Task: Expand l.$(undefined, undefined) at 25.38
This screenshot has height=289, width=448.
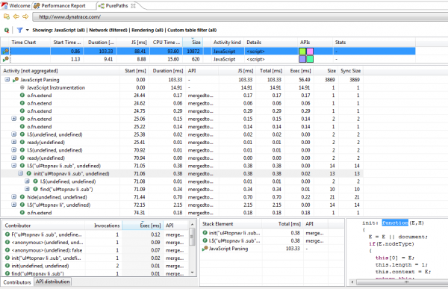Action: click(13, 134)
